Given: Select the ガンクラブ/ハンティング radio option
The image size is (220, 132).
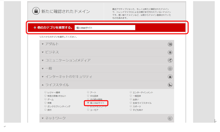Looking at the screenshot, I should pos(45,106).
